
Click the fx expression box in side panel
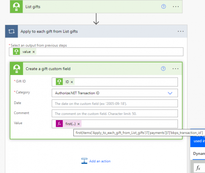[x=199, y=168]
